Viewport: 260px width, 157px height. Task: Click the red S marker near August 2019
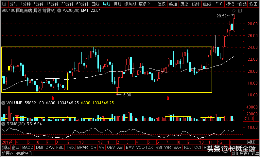(x=53, y=98)
